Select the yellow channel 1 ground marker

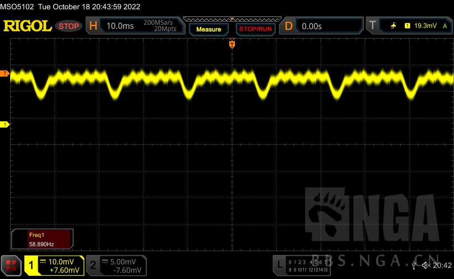coord(5,125)
